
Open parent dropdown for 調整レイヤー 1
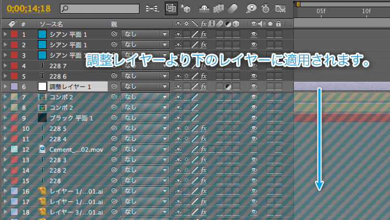pyautogui.click(x=145, y=86)
